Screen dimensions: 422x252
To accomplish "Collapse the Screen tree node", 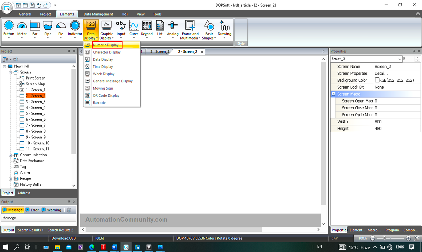I will tap(10, 72).
